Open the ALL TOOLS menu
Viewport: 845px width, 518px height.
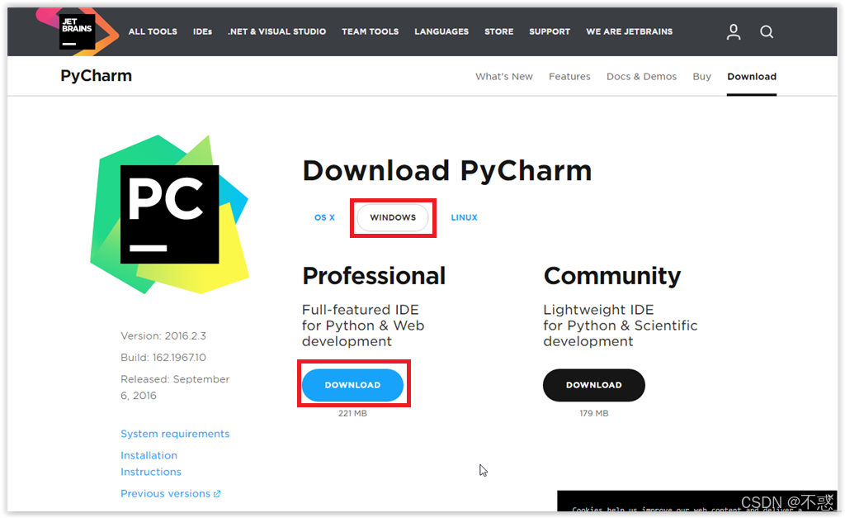point(153,31)
